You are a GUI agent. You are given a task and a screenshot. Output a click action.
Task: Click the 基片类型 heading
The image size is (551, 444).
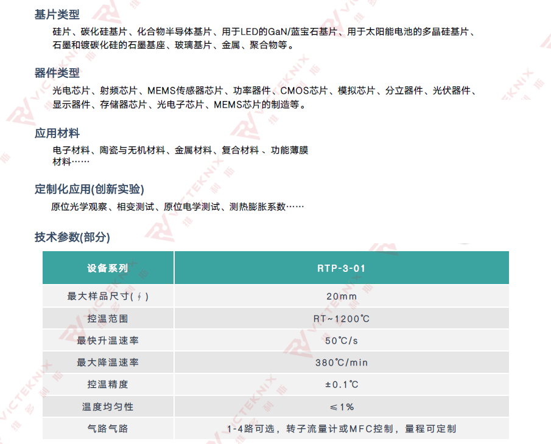point(57,15)
